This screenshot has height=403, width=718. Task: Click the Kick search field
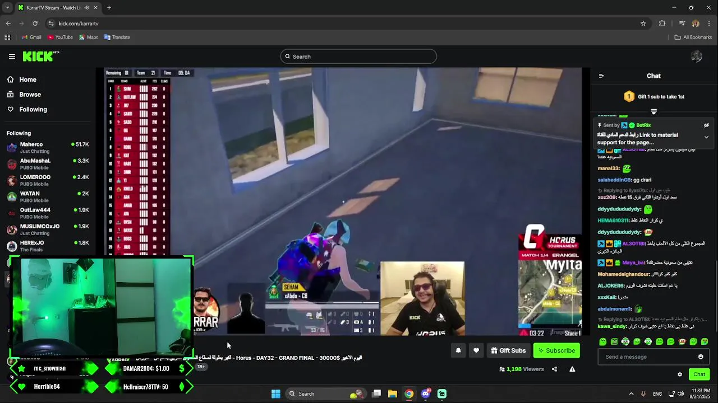(358, 57)
